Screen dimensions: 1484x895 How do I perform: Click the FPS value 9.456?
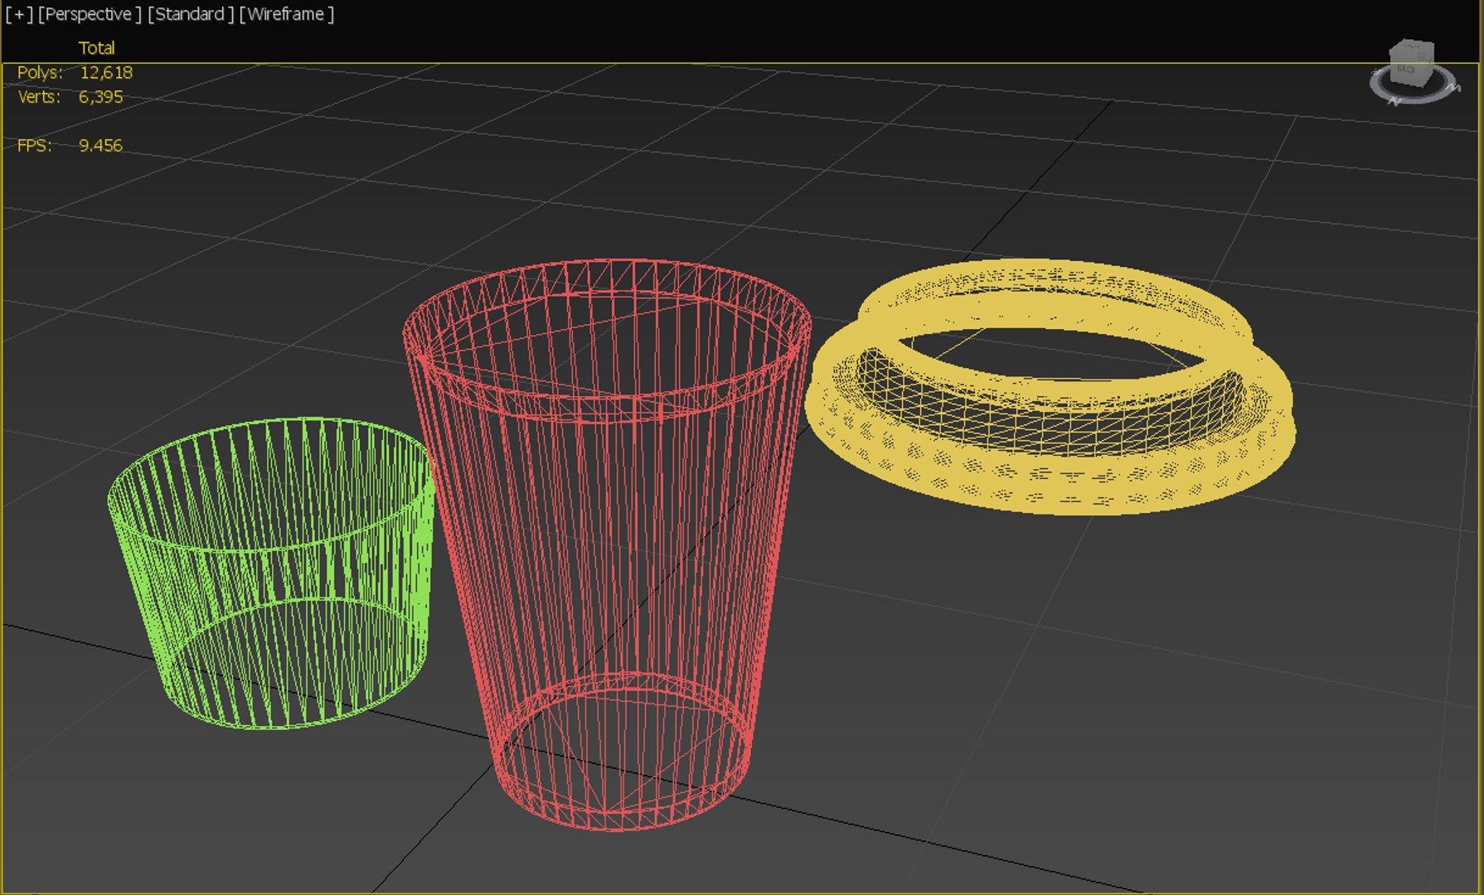(x=100, y=145)
